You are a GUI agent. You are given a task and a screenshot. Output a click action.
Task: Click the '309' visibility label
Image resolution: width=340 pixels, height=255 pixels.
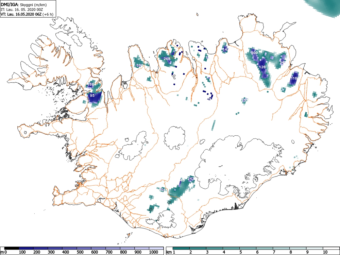coord(254,53)
